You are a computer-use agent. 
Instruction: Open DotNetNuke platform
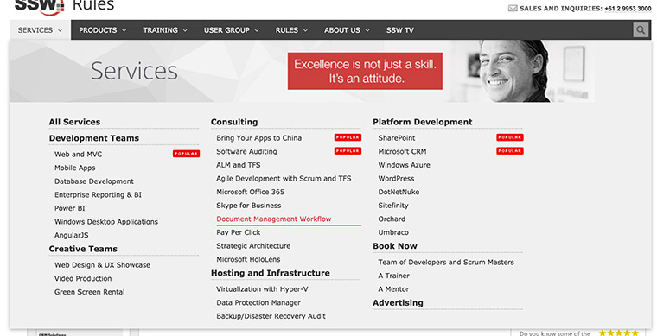click(x=399, y=192)
